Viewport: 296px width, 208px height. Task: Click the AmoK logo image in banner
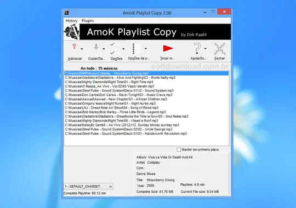pos(72,32)
